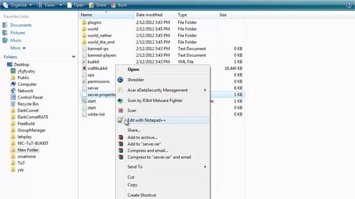Select the ops file
This screenshot has width=355, height=199.
91,75
